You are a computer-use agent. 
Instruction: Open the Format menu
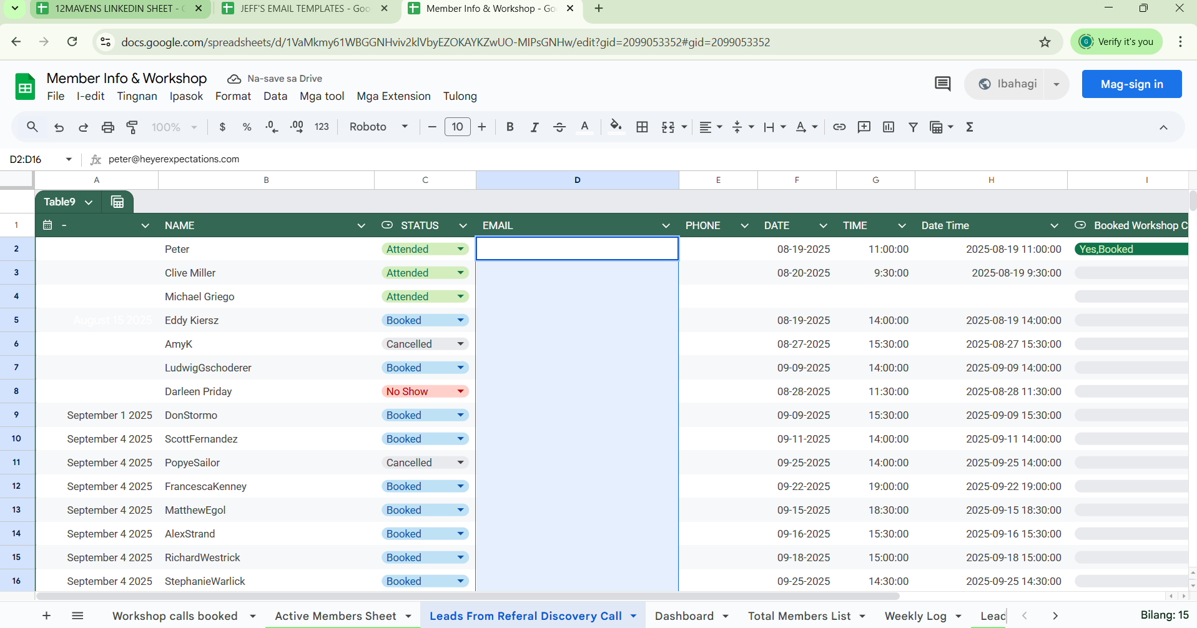tap(233, 96)
